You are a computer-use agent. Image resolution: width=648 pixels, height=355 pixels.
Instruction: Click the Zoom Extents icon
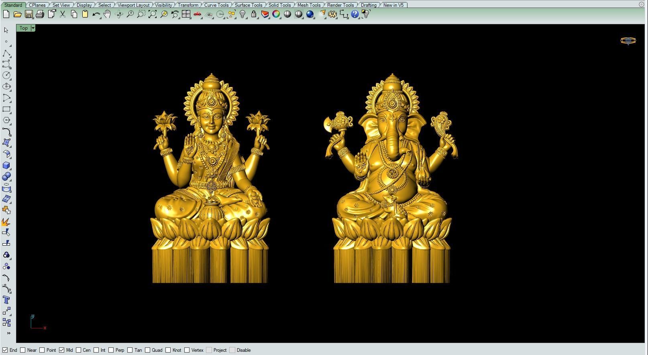point(152,14)
